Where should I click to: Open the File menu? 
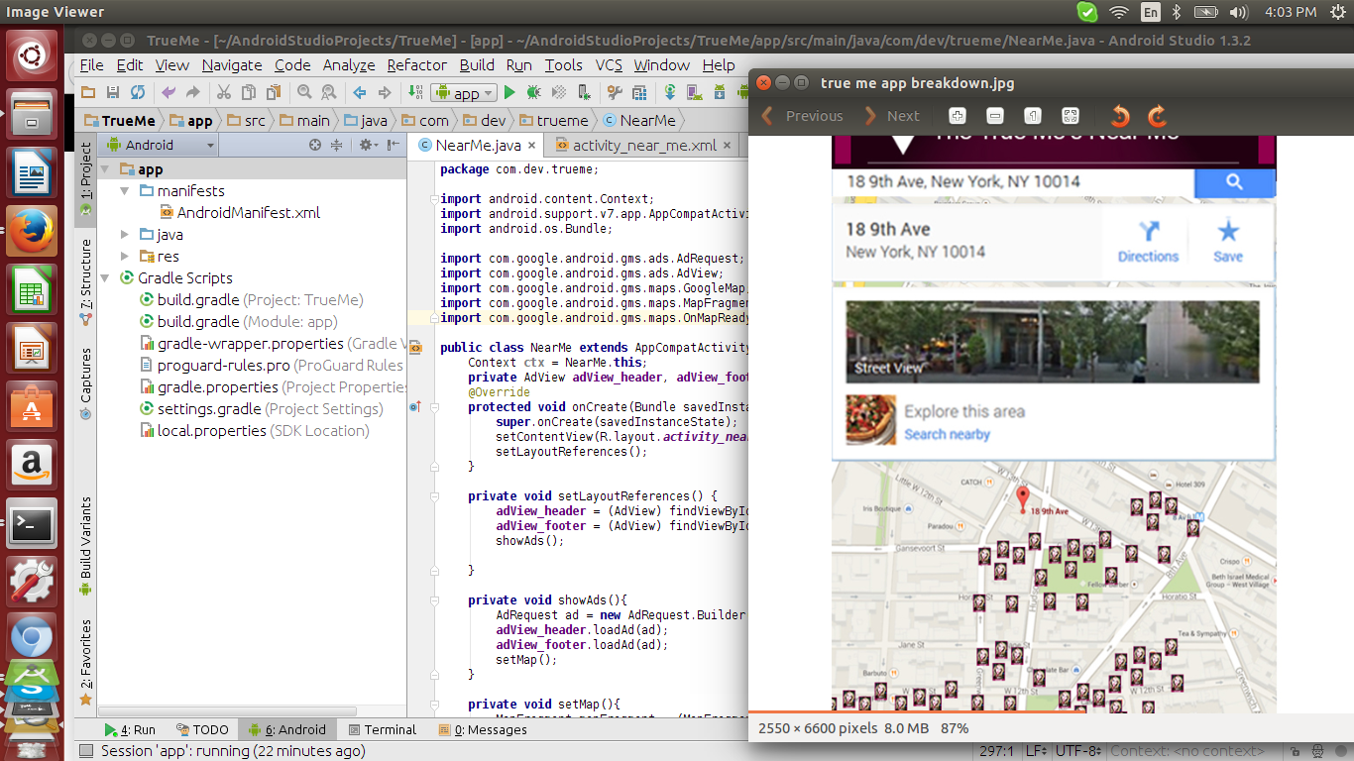[x=91, y=65]
